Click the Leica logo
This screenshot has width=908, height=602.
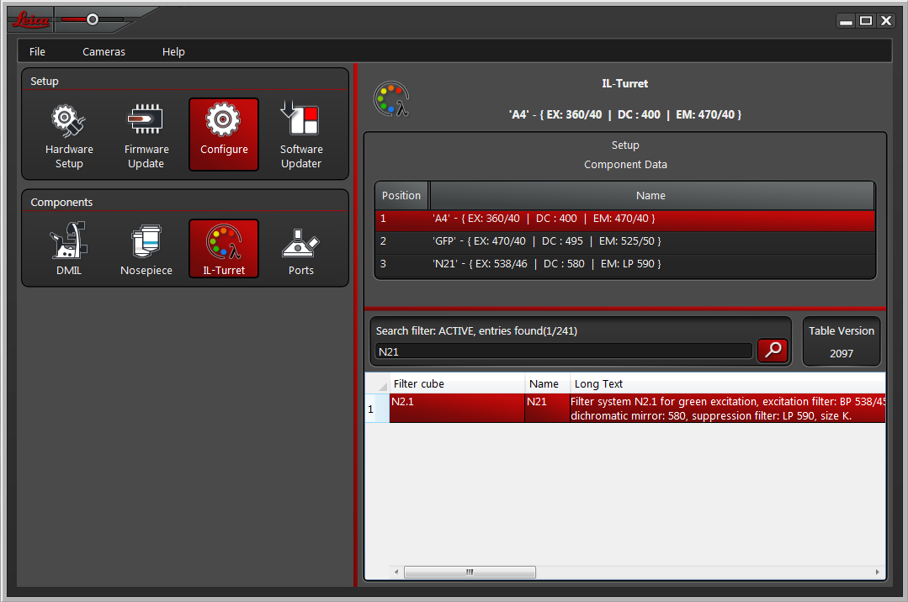[x=30, y=20]
